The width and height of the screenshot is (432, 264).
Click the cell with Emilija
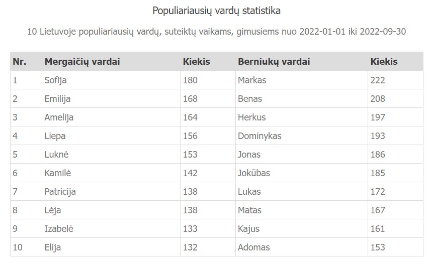pyautogui.click(x=111, y=99)
